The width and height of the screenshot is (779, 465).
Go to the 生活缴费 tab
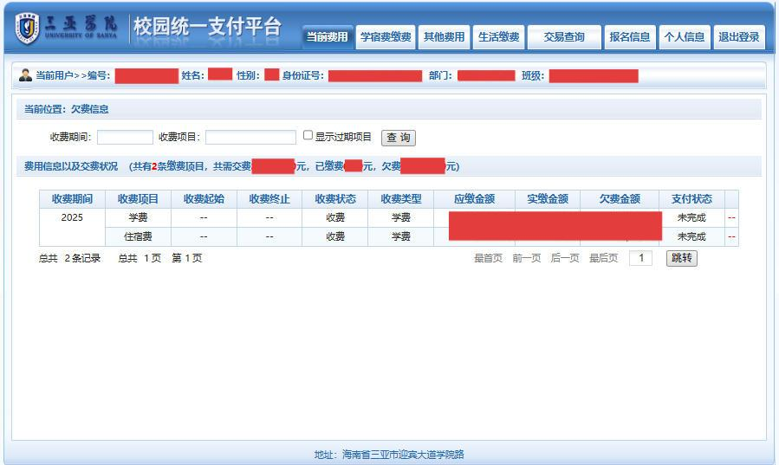tap(499, 37)
